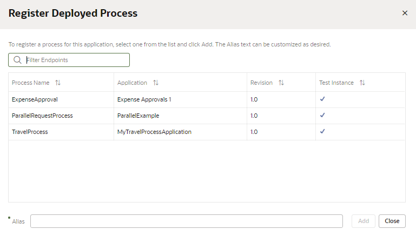416x236 pixels.
Task: Sort by Application column arrows
Action: 156,83
